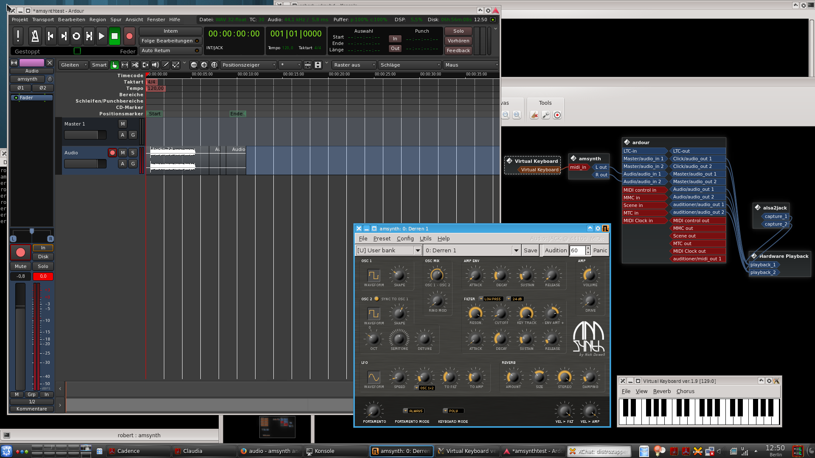Viewport: 815px width, 458px height.
Task: Select the grab (hand) tool in Ardour
Action: pyautogui.click(x=115, y=65)
